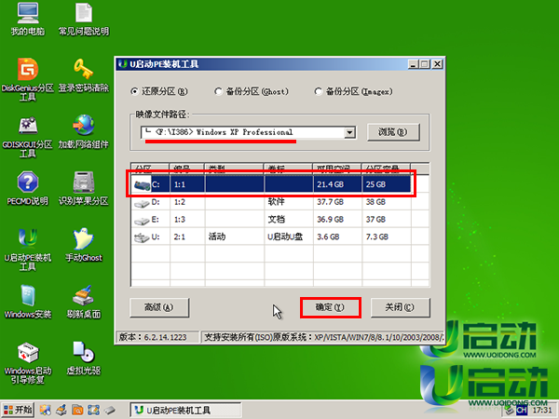Select the U: partition row
The image size is (559, 419).
(271, 237)
